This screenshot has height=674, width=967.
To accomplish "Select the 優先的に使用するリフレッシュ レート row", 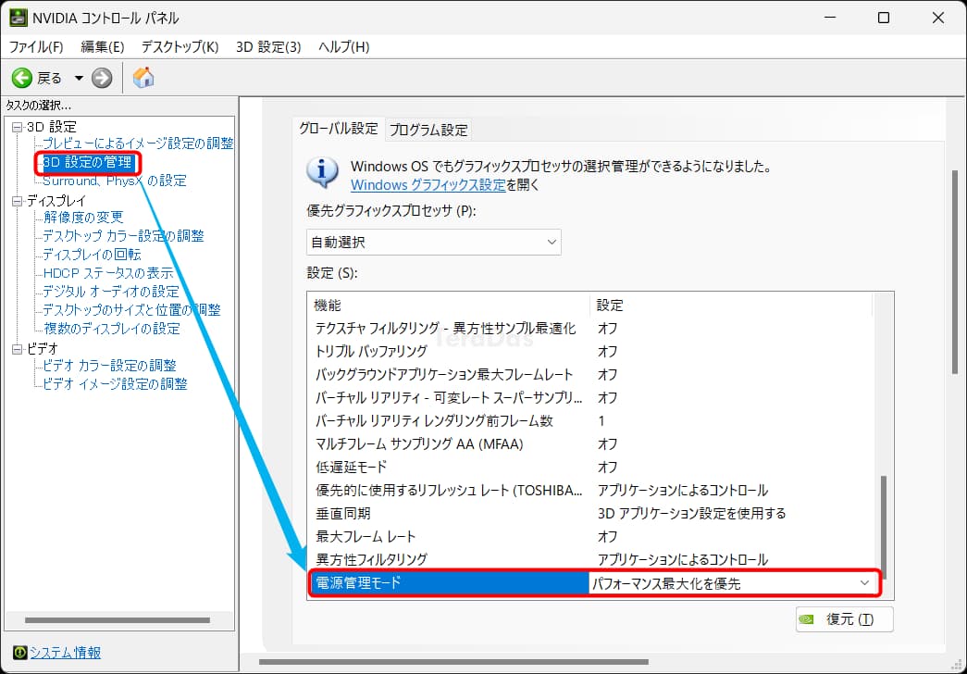I will click(x=590, y=490).
